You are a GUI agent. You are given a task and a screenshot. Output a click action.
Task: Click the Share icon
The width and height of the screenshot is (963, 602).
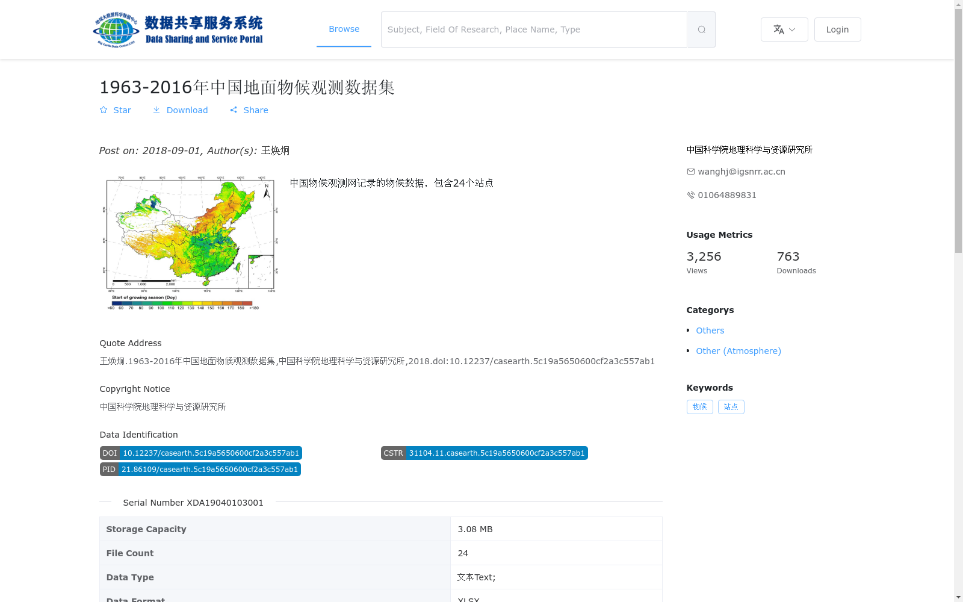[234, 110]
